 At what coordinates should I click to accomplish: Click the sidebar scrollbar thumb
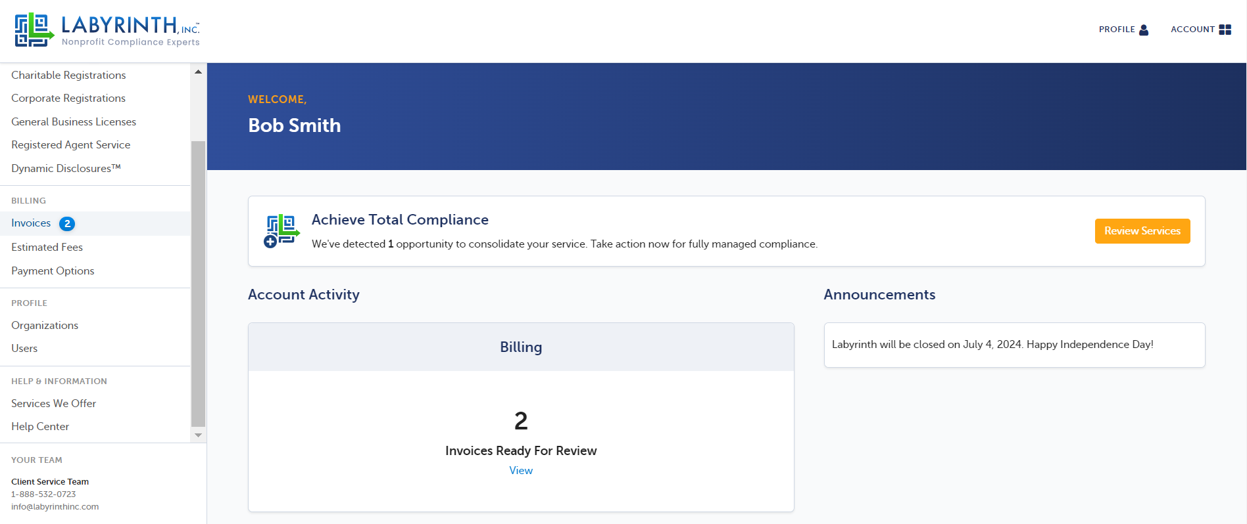click(198, 284)
